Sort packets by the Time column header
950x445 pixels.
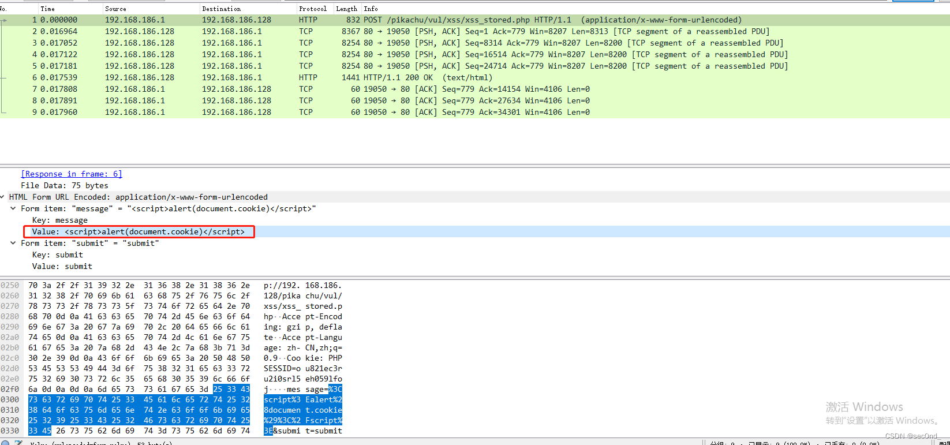click(x=48, y=9)
